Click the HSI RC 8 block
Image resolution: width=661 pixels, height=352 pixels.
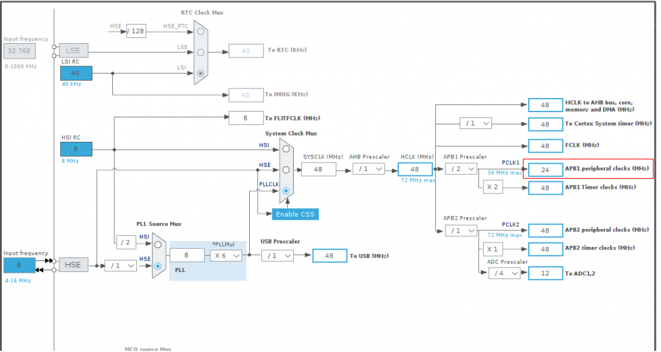pyautogui.click(x=76, y=149)
